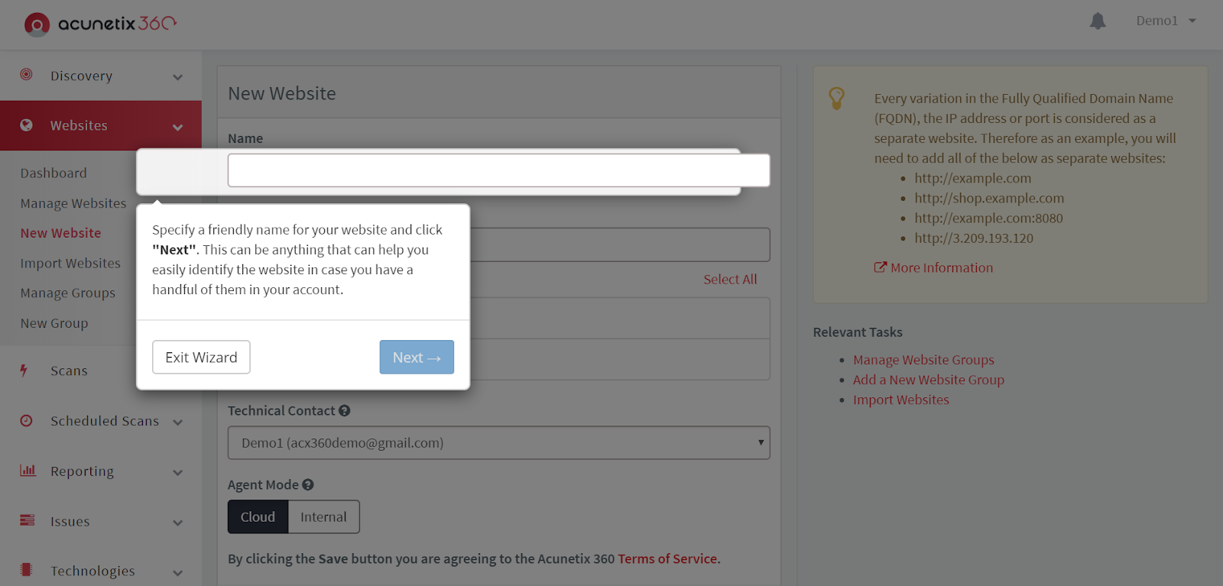Click the Relevant Tasks heading
This screenshot has width=1223, height=586.
858,332
